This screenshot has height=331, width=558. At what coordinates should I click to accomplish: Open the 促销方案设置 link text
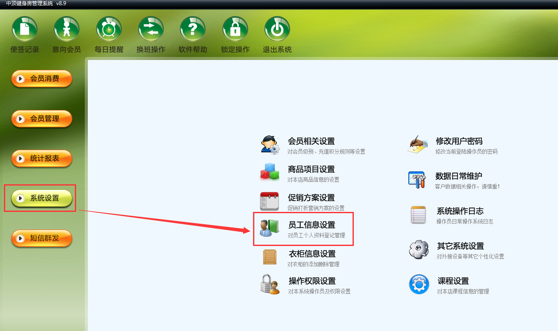311,198
